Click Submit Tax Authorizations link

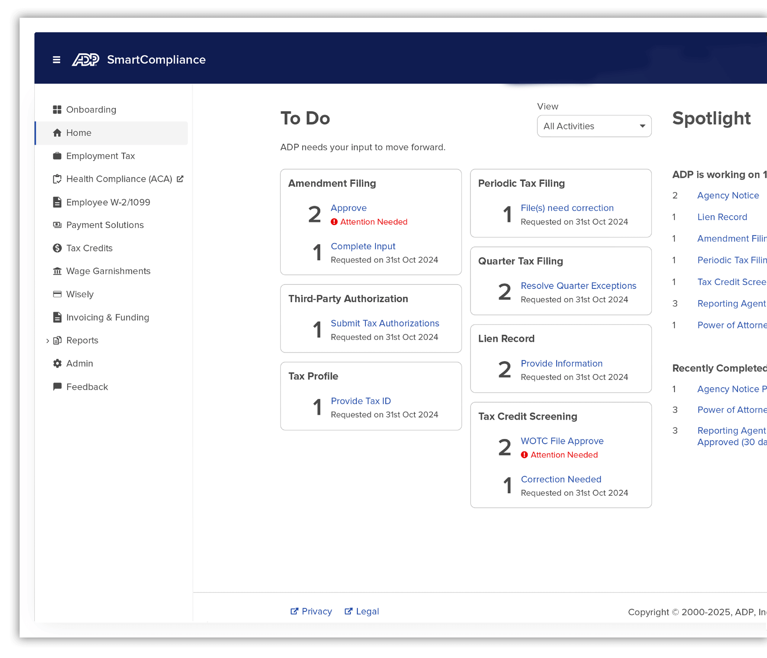(385, 324)
